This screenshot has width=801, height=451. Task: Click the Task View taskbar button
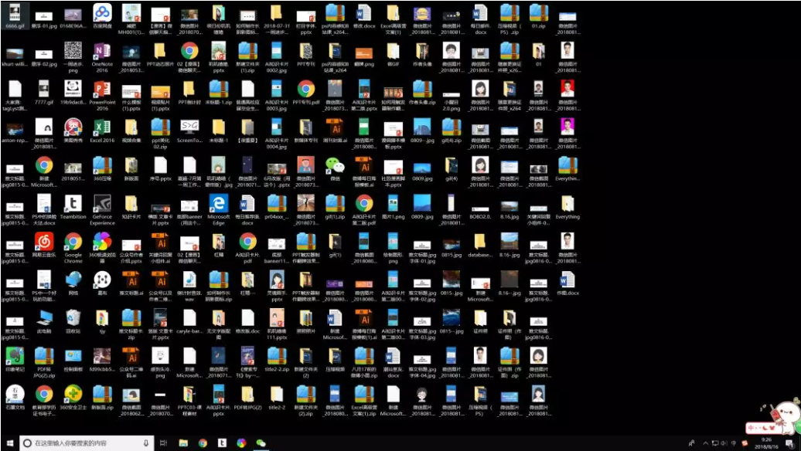pos(163,443)
